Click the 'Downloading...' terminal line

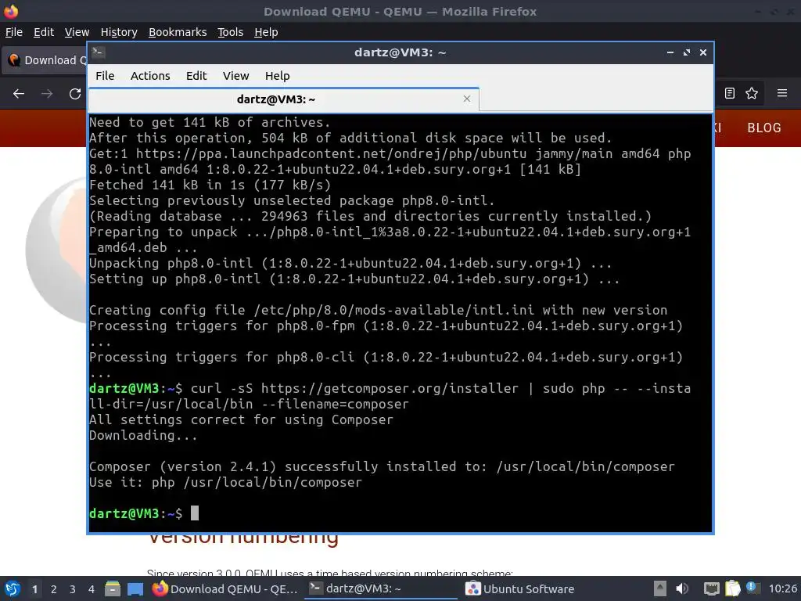click(x=143, y=435)
